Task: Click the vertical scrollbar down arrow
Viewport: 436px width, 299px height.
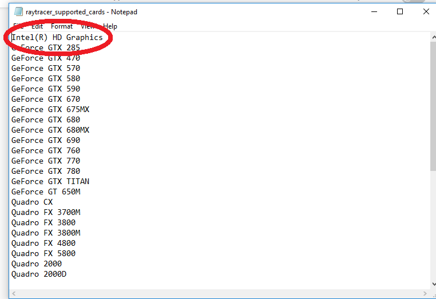Action: (434, 284)
